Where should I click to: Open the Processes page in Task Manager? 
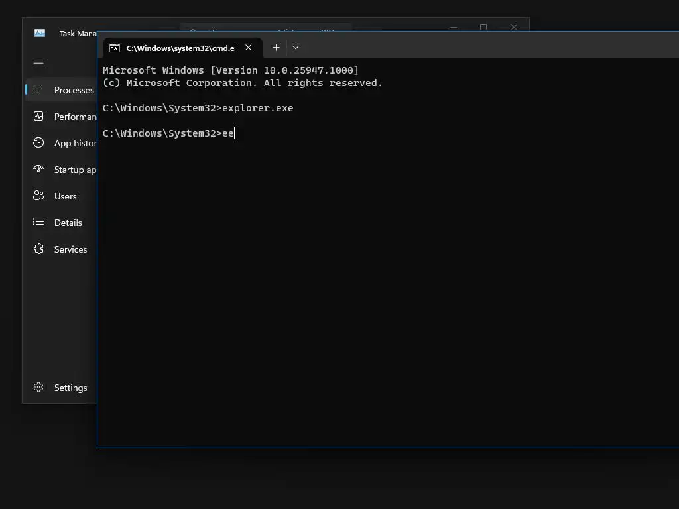click(x=61, y=89)
